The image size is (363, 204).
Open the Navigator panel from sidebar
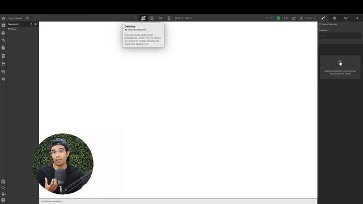(x=3, y=40)
